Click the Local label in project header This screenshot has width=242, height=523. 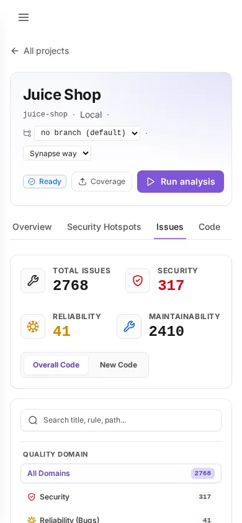tap(91, 115)
